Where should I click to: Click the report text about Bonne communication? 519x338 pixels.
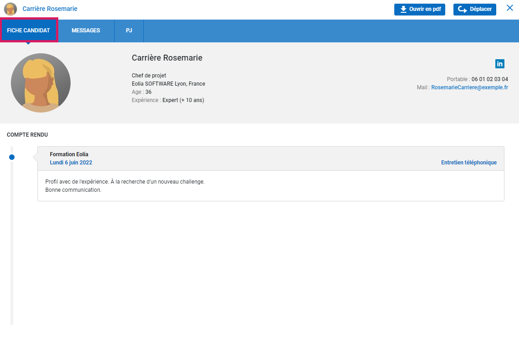(x=73, y=190)
